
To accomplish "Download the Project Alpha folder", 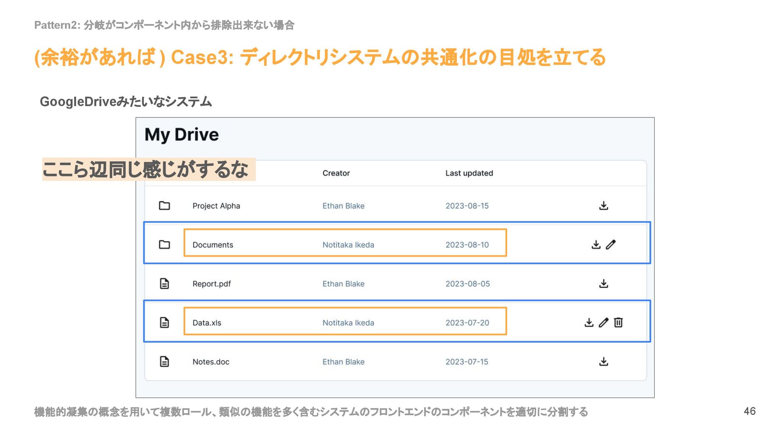I will pyautogui.click(x=603, y=206).
